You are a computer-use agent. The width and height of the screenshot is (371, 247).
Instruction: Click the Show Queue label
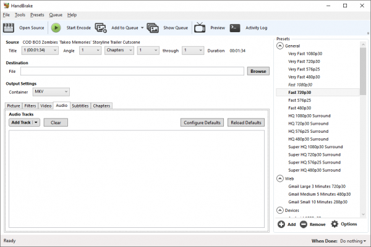pyautogui.click(x=176, y=28)
